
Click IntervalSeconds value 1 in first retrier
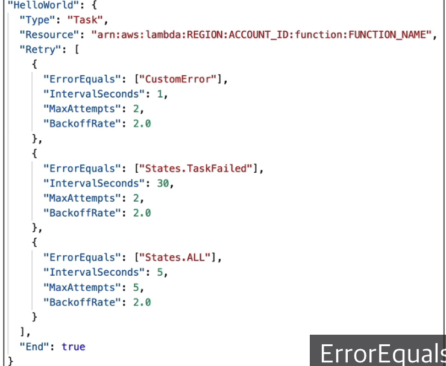(160, 94)
